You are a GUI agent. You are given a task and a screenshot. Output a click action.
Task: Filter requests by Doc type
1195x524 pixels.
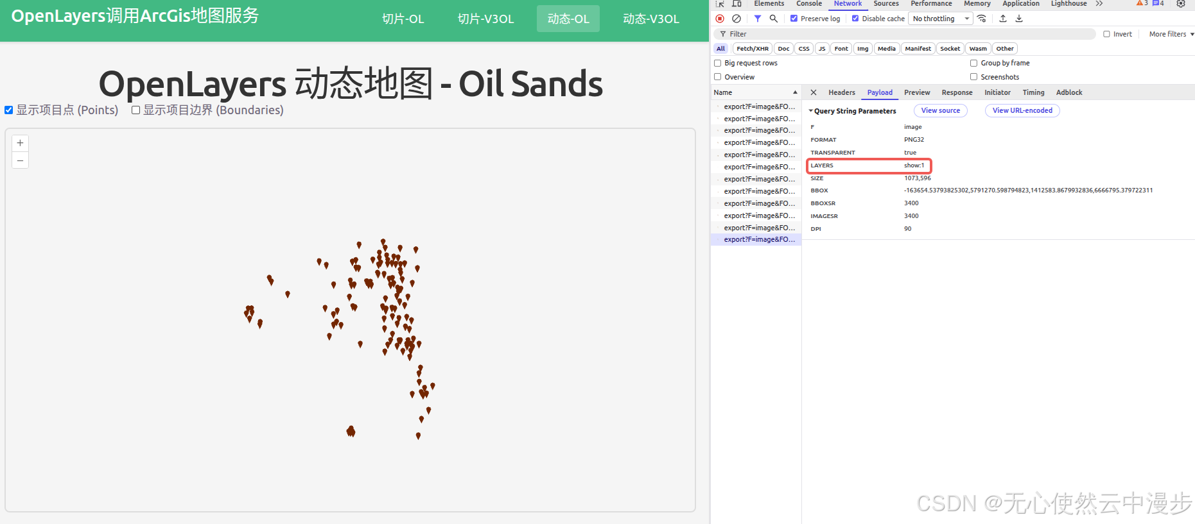click(x=783, y=49)
